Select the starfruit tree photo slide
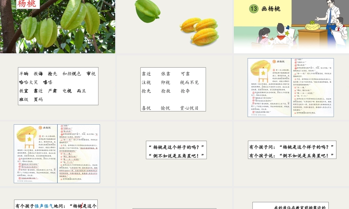 tap(58, 27)
